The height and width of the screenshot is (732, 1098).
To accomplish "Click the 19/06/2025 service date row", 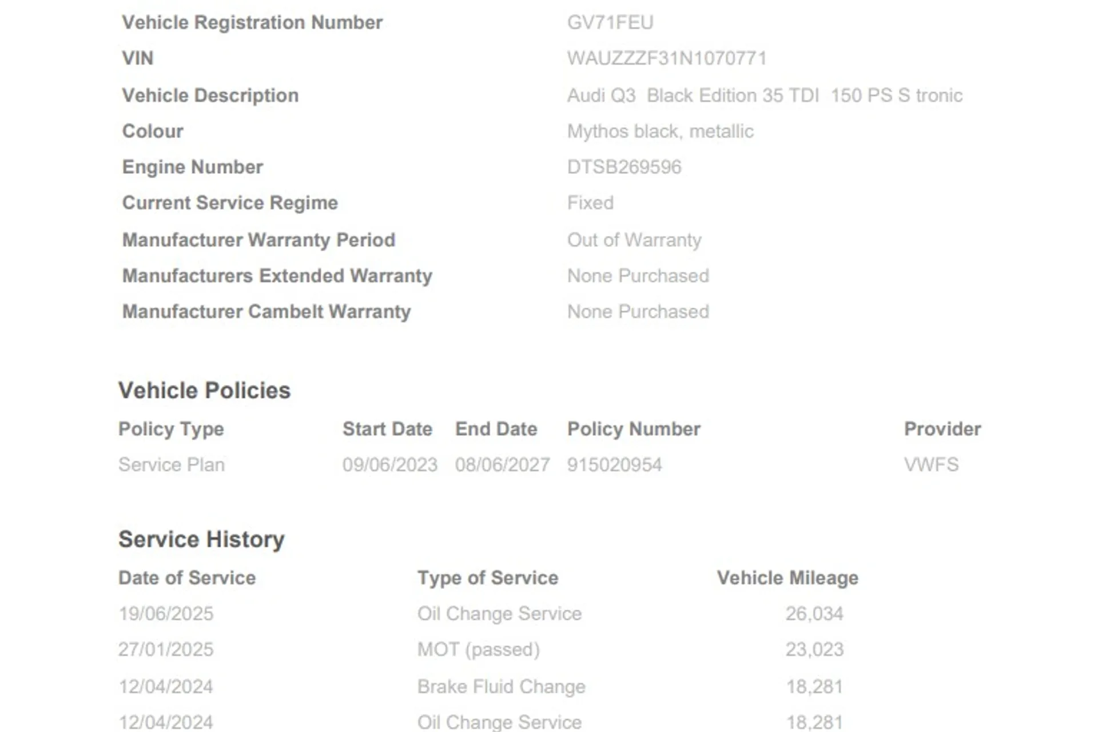I will (x=166, y=614).
